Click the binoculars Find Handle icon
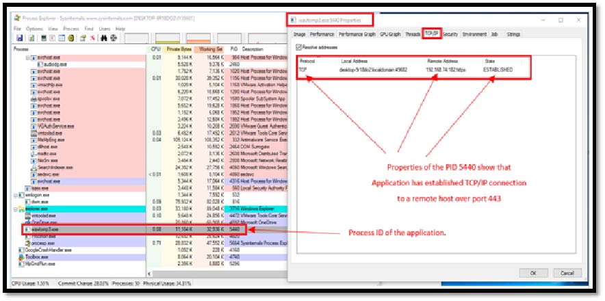 pyautogui.click(x=103, y=38)
